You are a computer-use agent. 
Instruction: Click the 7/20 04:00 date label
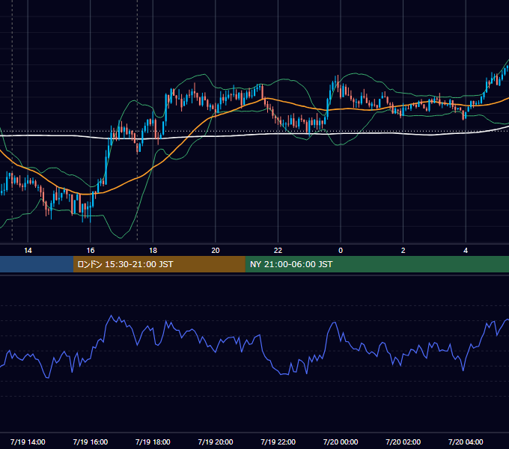[x=466, y=442]
